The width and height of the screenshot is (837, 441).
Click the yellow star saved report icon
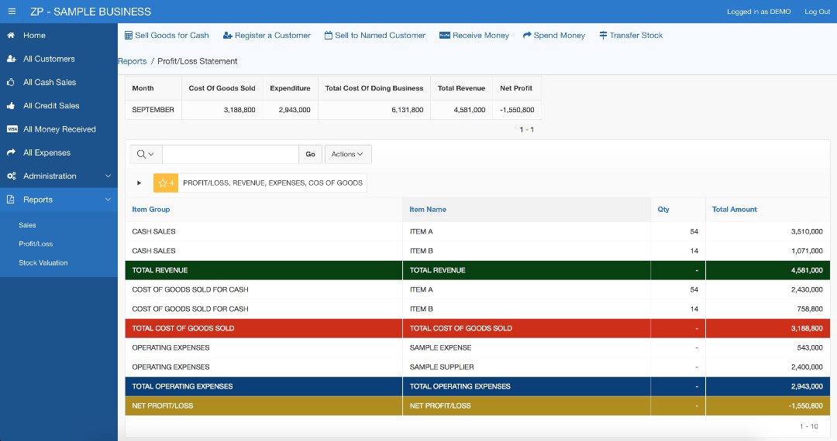[x=163, y=183]
